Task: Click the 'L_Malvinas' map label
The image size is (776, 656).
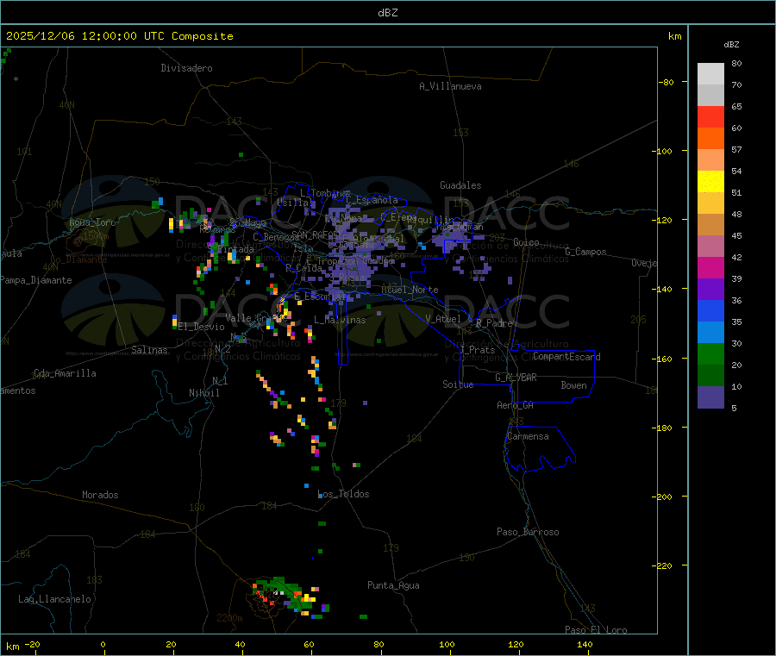Action: [340, 320]
